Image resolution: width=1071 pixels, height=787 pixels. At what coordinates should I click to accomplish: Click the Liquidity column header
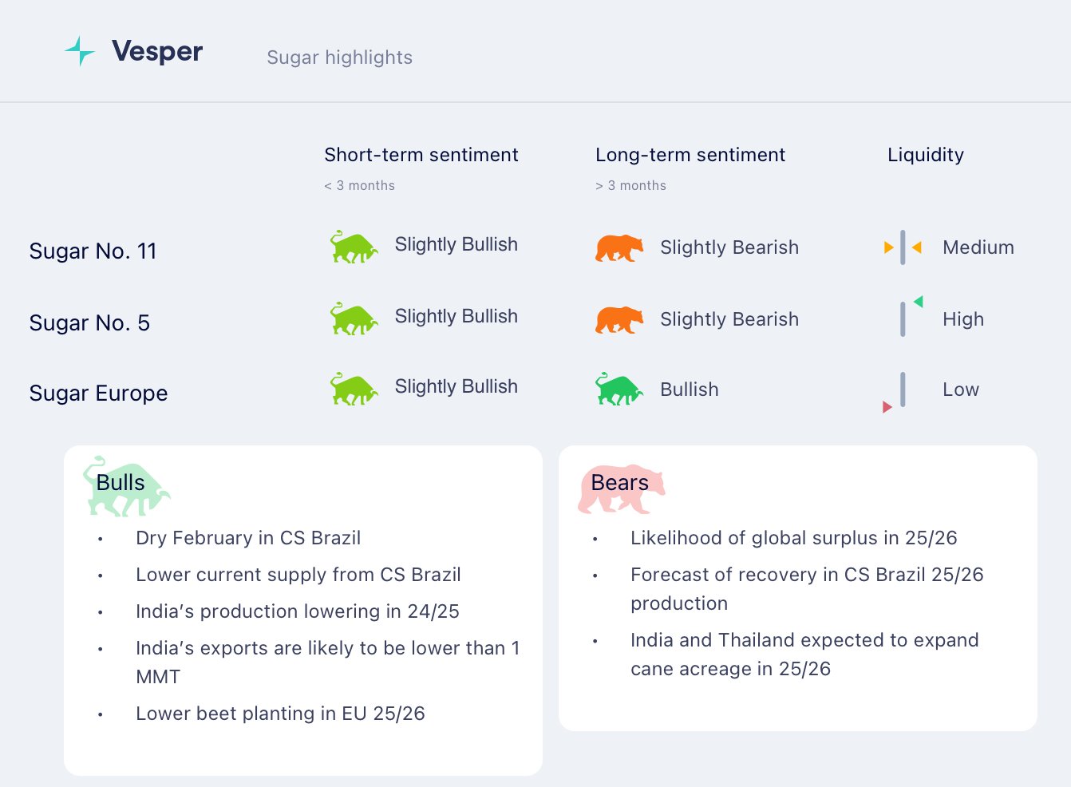pos(925,155)
